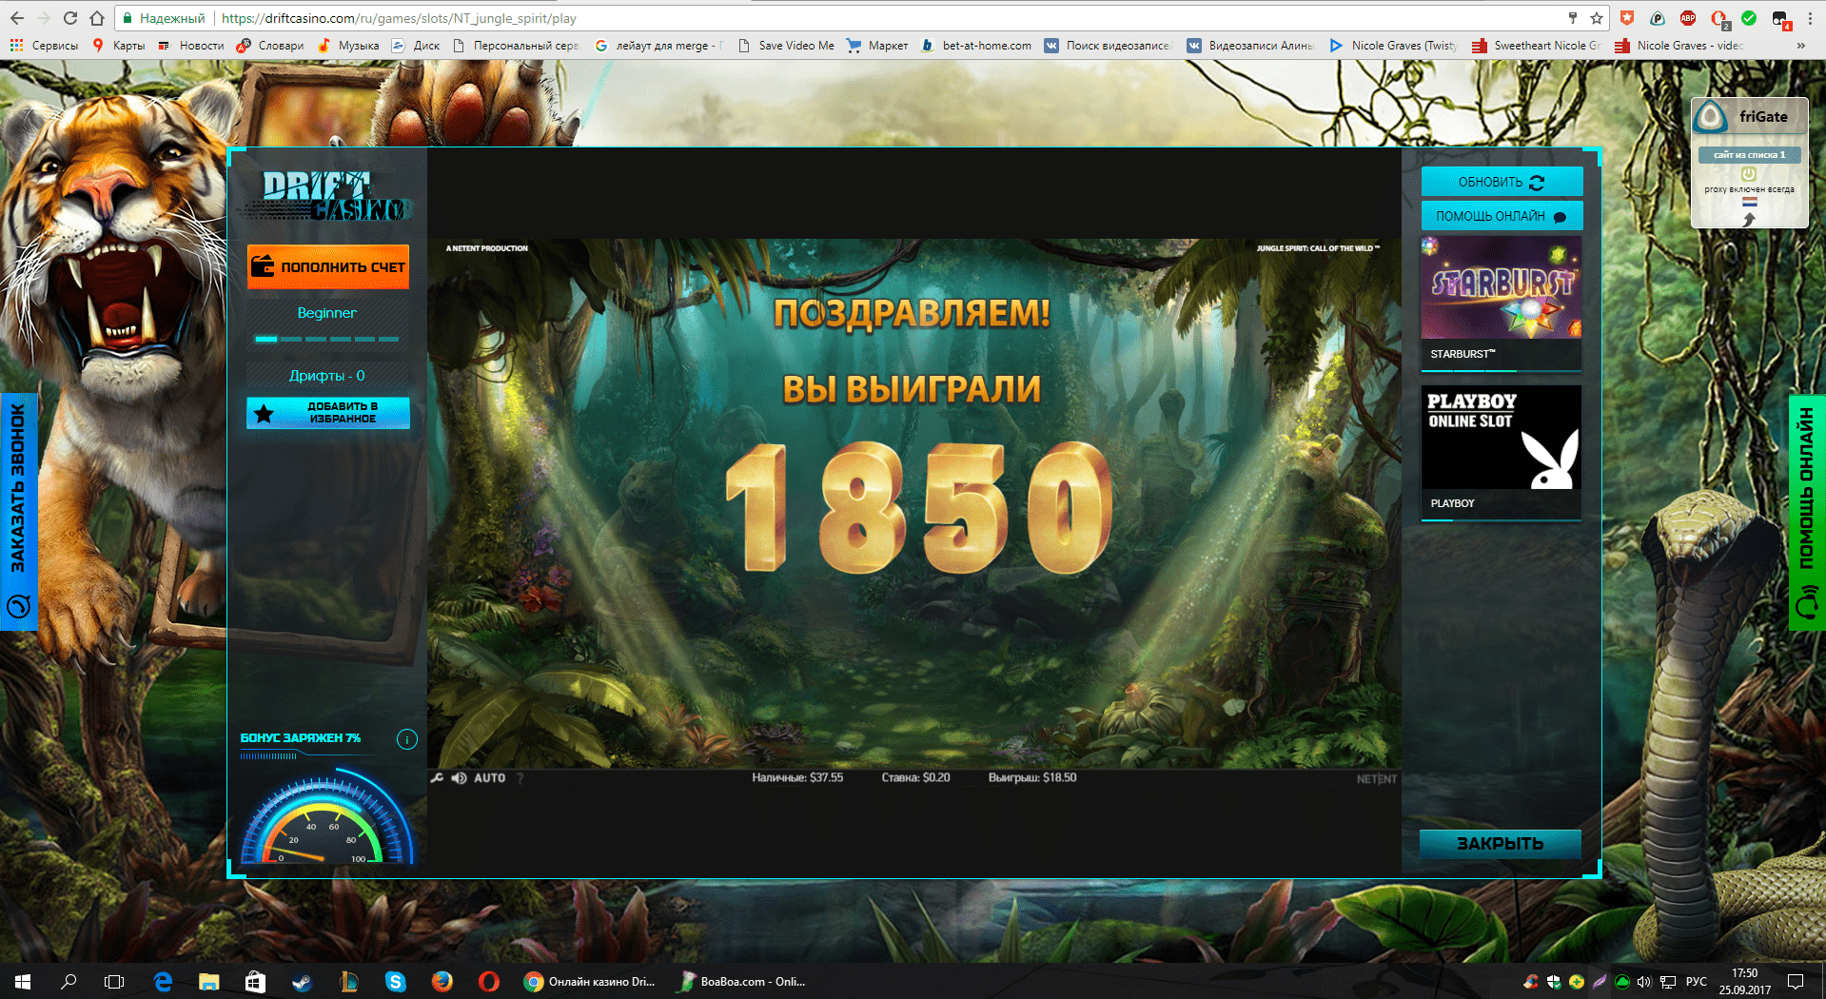The image size is (1826, 999).
Task: Click the browser back arrow
Action: [x=17, y=18]
